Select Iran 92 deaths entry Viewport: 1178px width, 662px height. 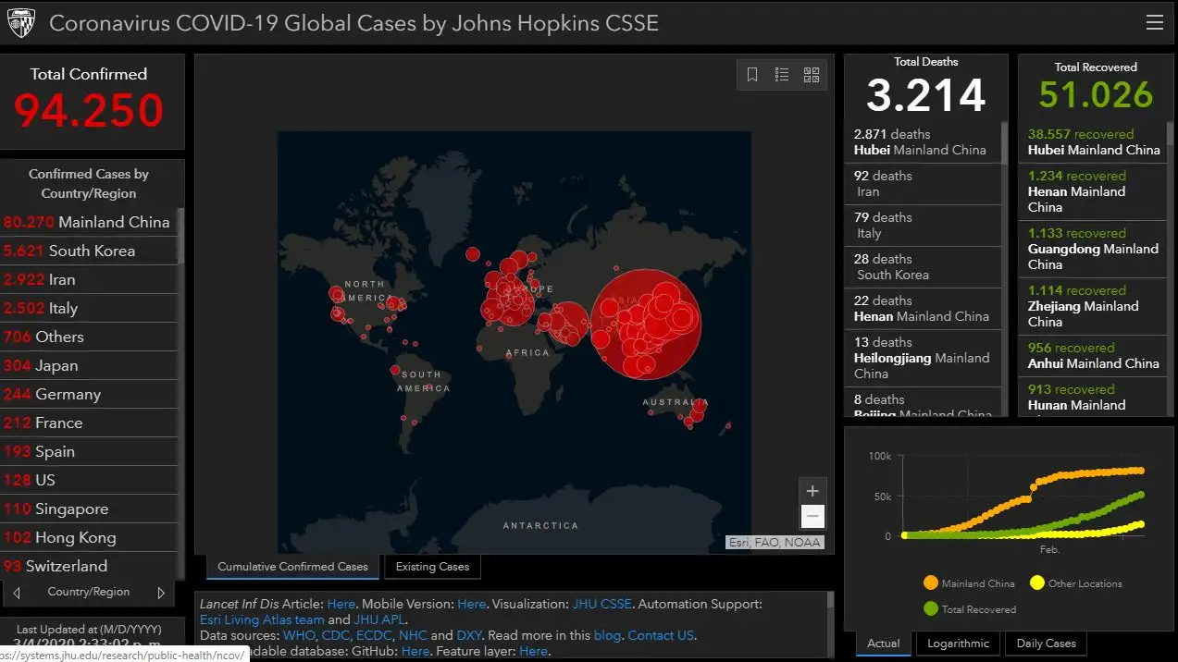[923, 184]
